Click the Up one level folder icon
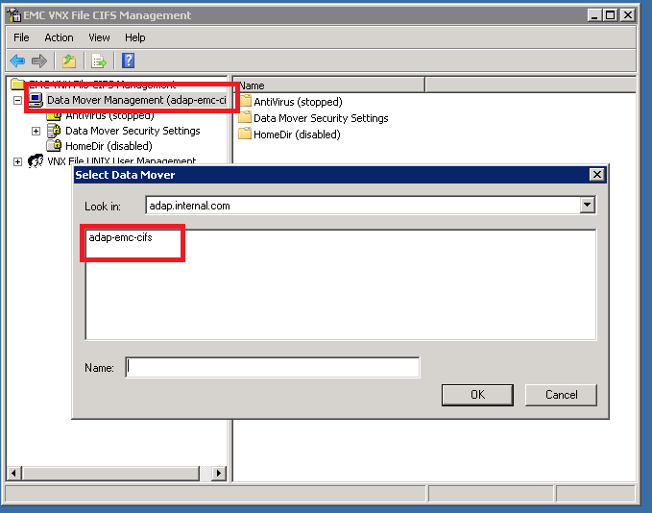Image resolution: width=652 pixels, height=513 pixels. pyautogui.click(x=69, y=61)
